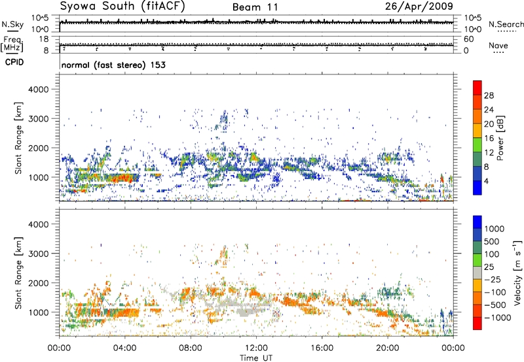Click the 'Syowa South (fitACF)' title text
The image size is (524, 362).
(122, 7)
